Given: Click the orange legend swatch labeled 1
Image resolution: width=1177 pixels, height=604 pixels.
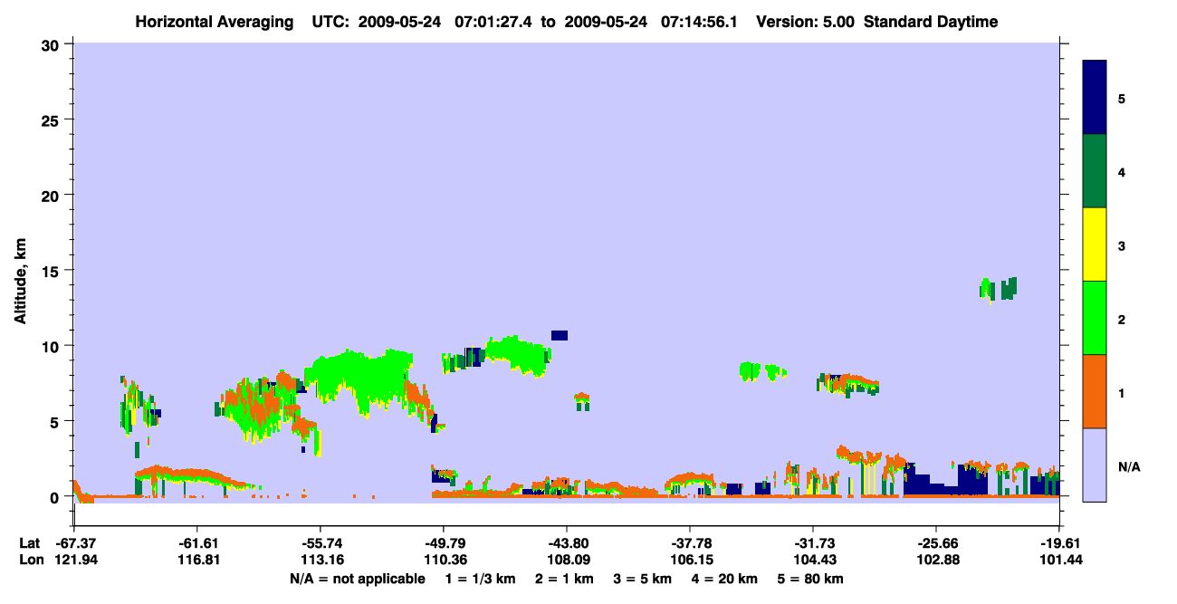Looking at the screenshot, I should point(1095,391).
